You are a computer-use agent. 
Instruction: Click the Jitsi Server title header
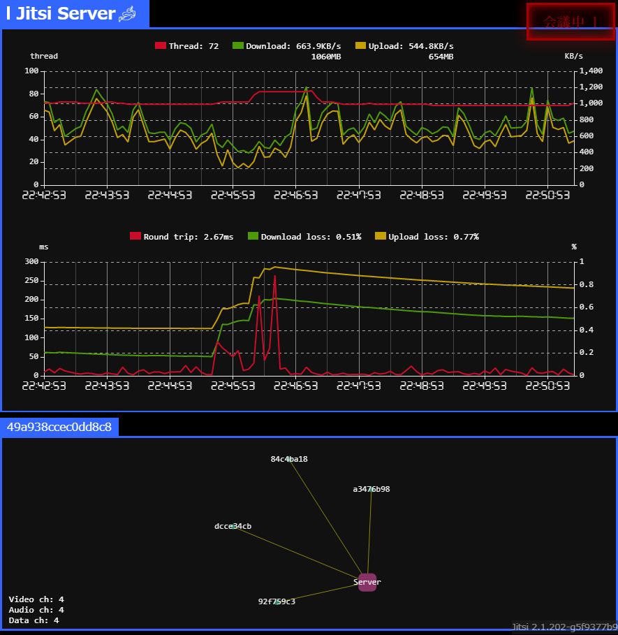pyautogui.click(x=75, y=14)
